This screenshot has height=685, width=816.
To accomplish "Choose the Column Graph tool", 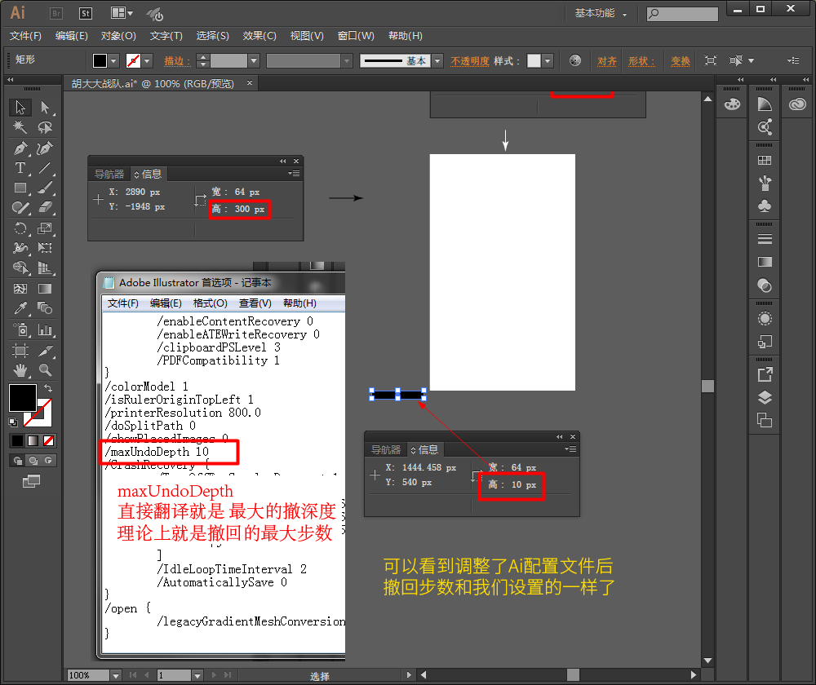I will [45, 329].
